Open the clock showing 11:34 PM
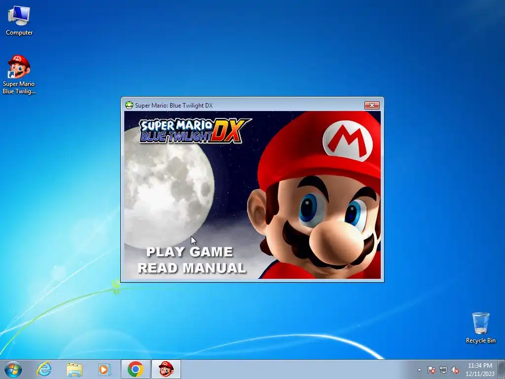Screen dimensions: 505x379 click(x=480, y=369)
